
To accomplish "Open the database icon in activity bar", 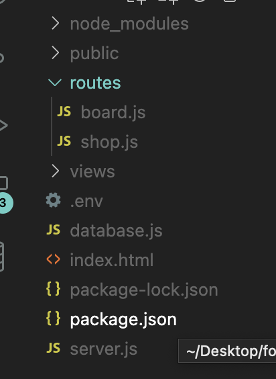I will tap(2, 257).
